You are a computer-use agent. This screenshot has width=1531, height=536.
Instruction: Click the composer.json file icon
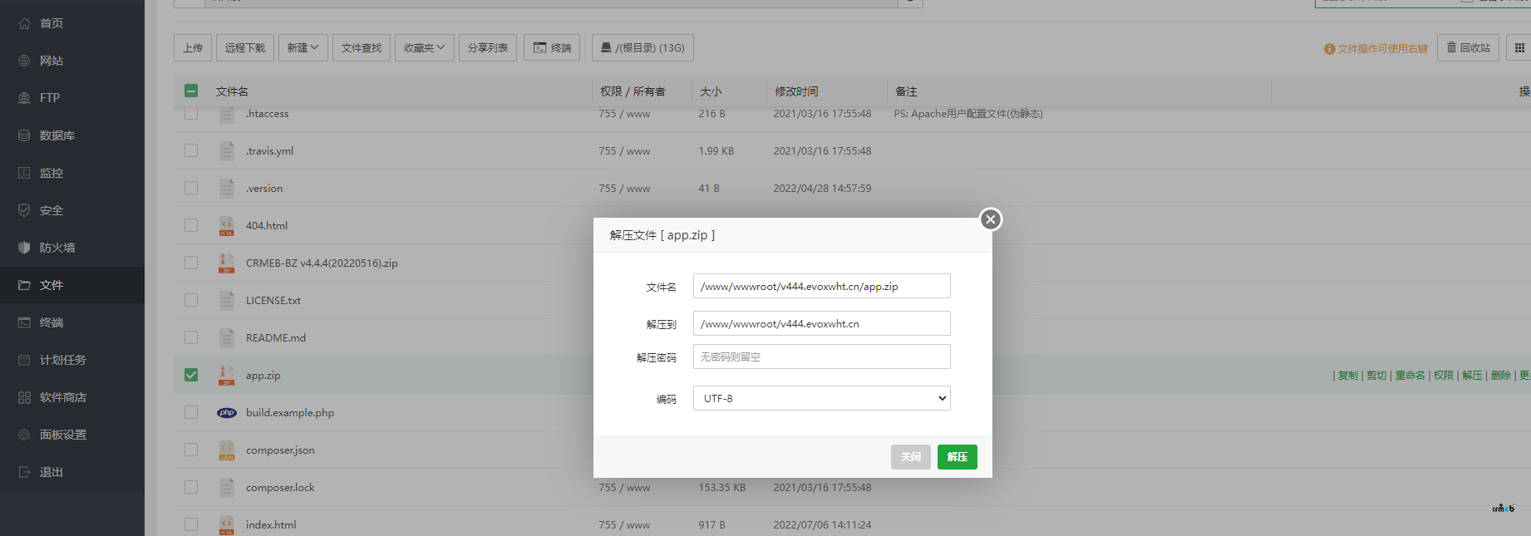[x=226, y=450]
